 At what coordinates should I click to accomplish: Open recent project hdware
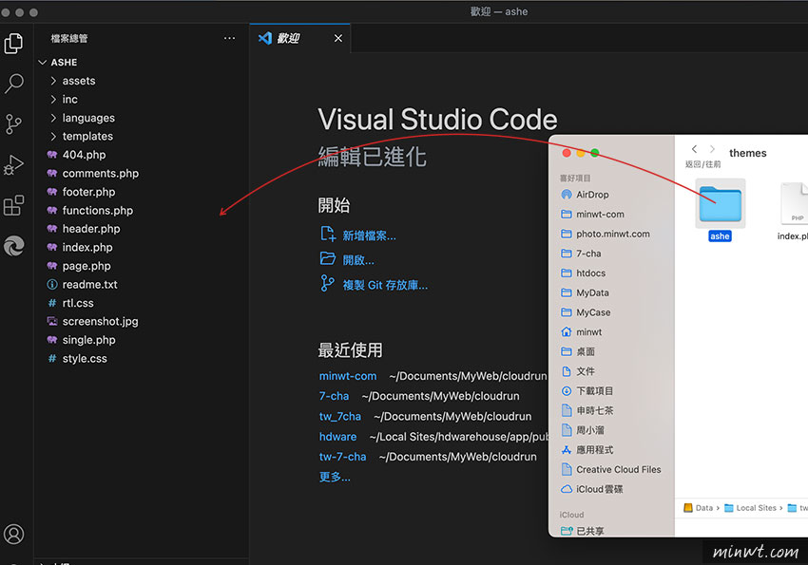click(x=337, y=437)
